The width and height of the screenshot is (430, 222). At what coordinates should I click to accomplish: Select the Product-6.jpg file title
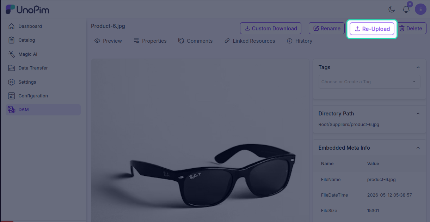108,26
